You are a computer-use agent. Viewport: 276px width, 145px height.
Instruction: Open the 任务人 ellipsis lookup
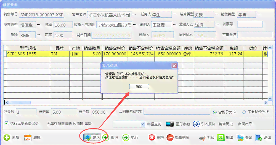[x=174, y=14]
